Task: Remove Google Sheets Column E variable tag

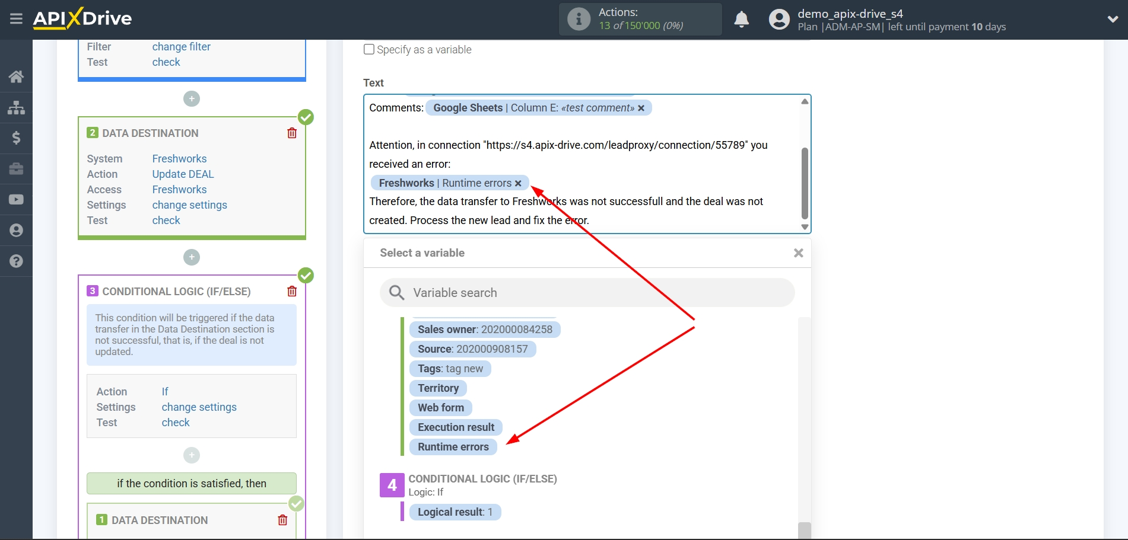Action: coord(641,108)
